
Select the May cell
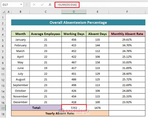(20, 62)
